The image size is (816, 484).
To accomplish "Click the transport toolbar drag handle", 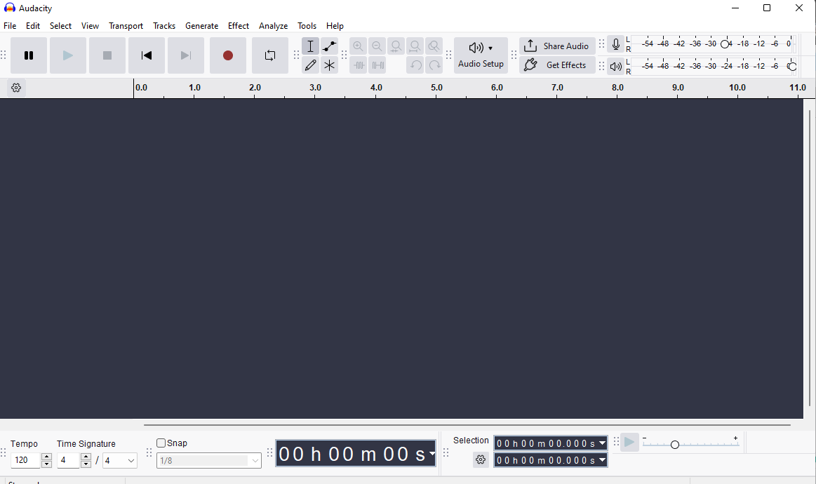I will click(4, 55).
